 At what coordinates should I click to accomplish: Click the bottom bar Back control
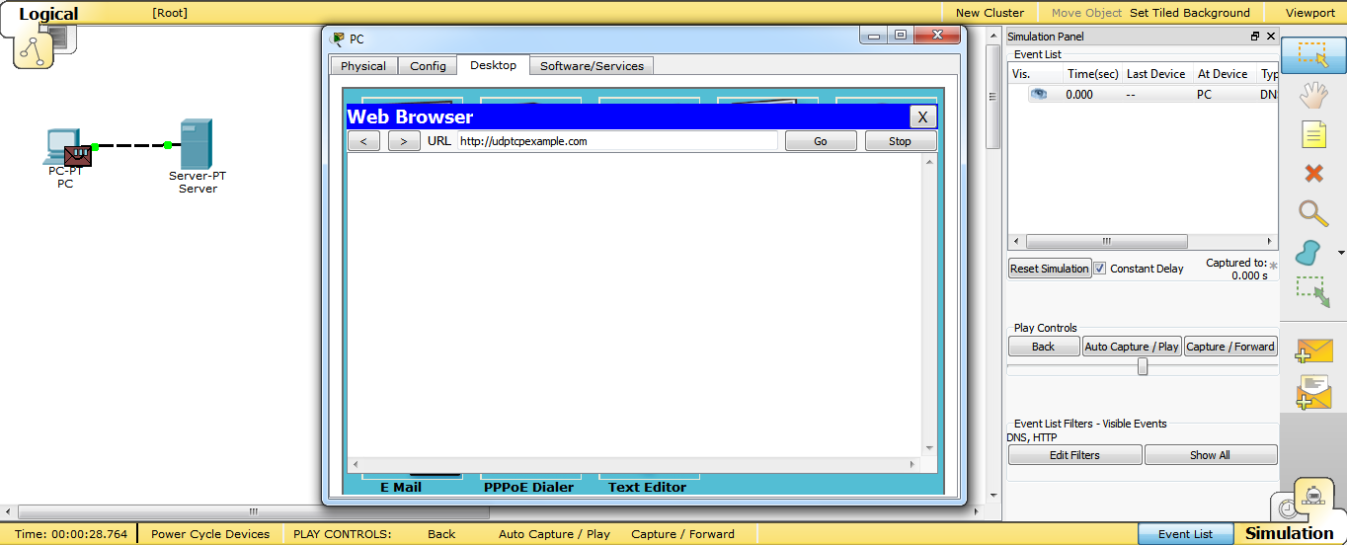pyautogui.click(x=441, y=534)
